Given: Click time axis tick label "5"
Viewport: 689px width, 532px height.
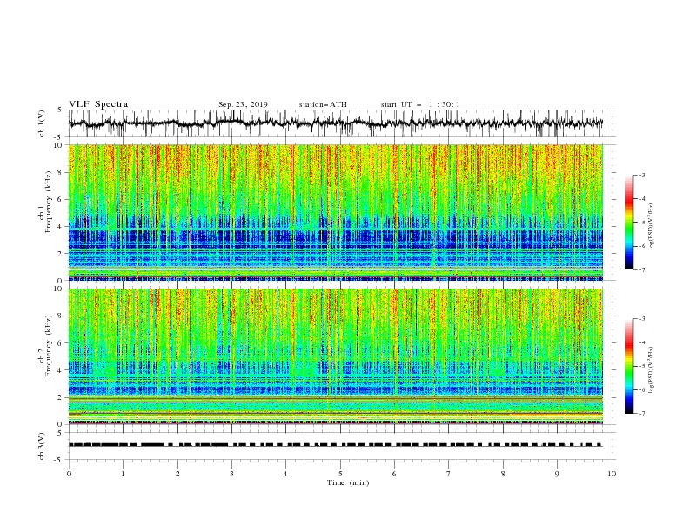Looking at the screenshot, I should pyautogui.click(x=340, y=474).
